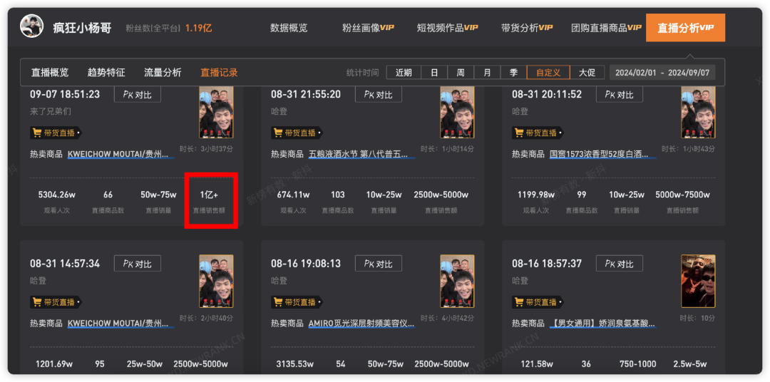Click PK 对比 for 08-31 20:11:52 stream
This screenshot has height=382, width=770.
620,94
